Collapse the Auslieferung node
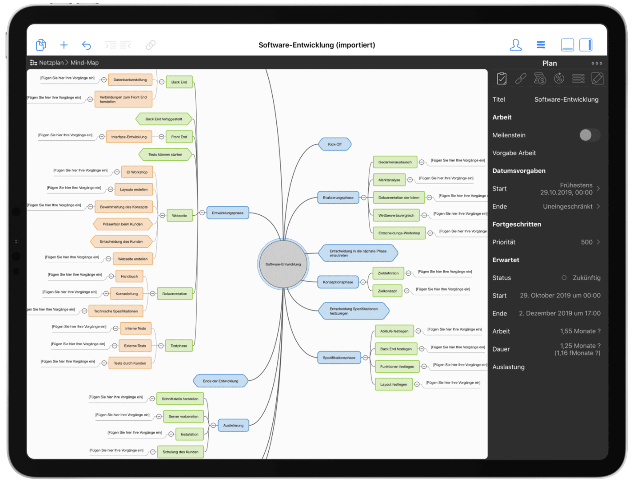This screenshot has height=482, width=634. tap(213, 425)
